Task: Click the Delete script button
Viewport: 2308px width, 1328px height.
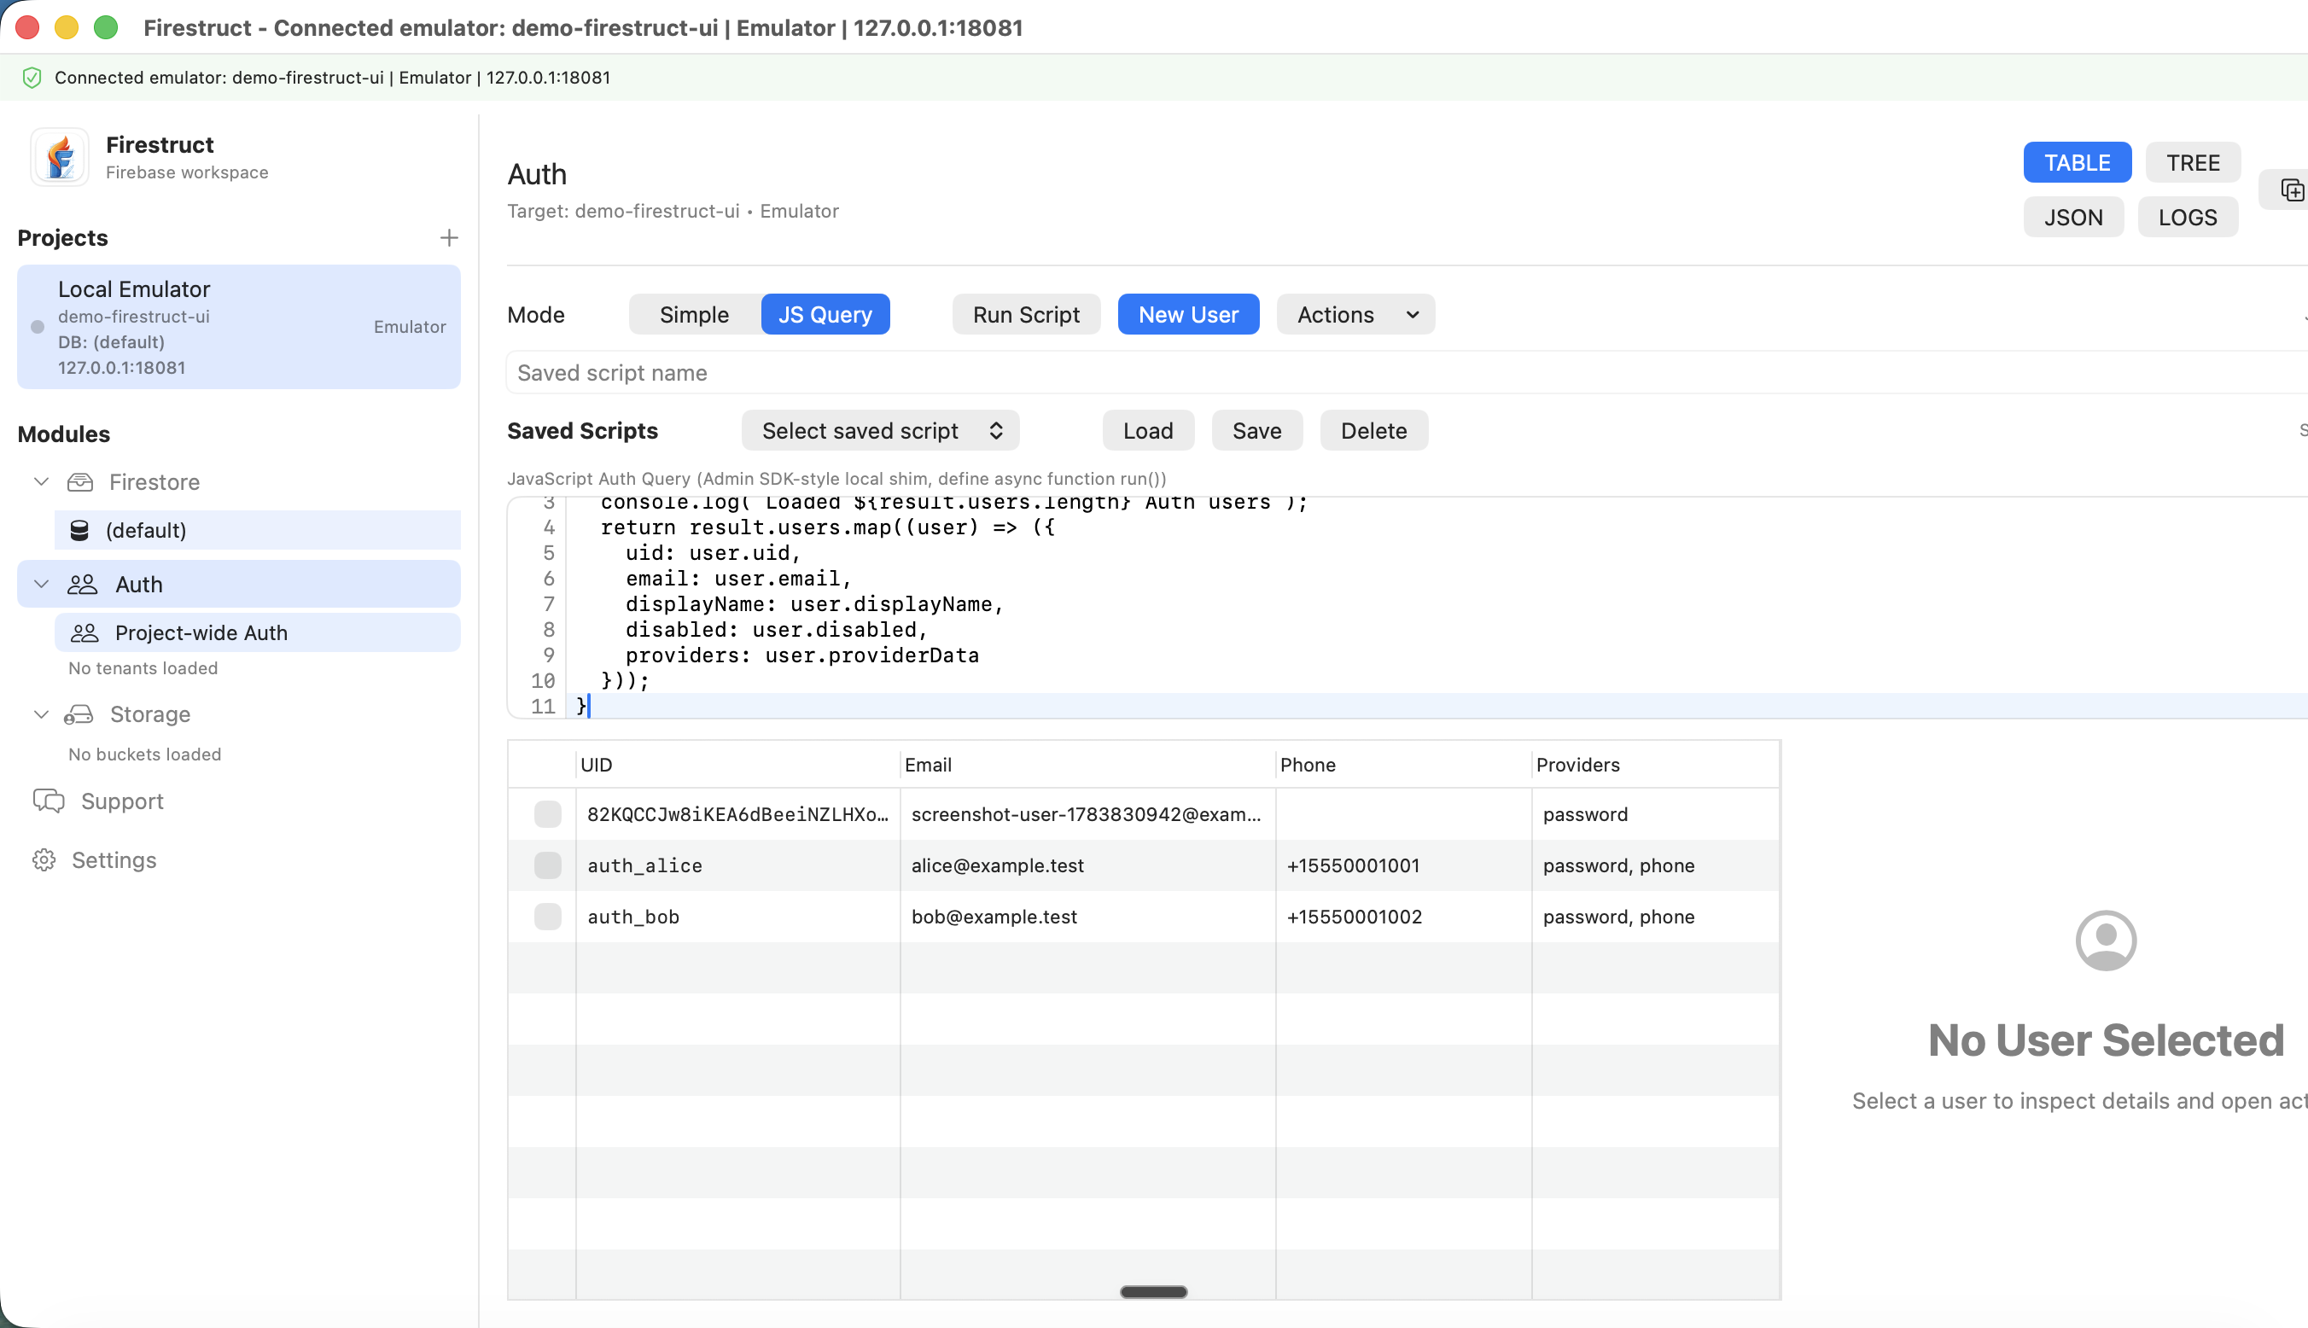Action: click(1373, 430)
